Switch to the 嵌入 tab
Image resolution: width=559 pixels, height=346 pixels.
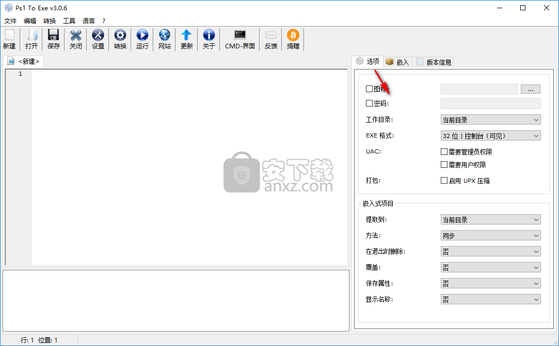[398, 62]
